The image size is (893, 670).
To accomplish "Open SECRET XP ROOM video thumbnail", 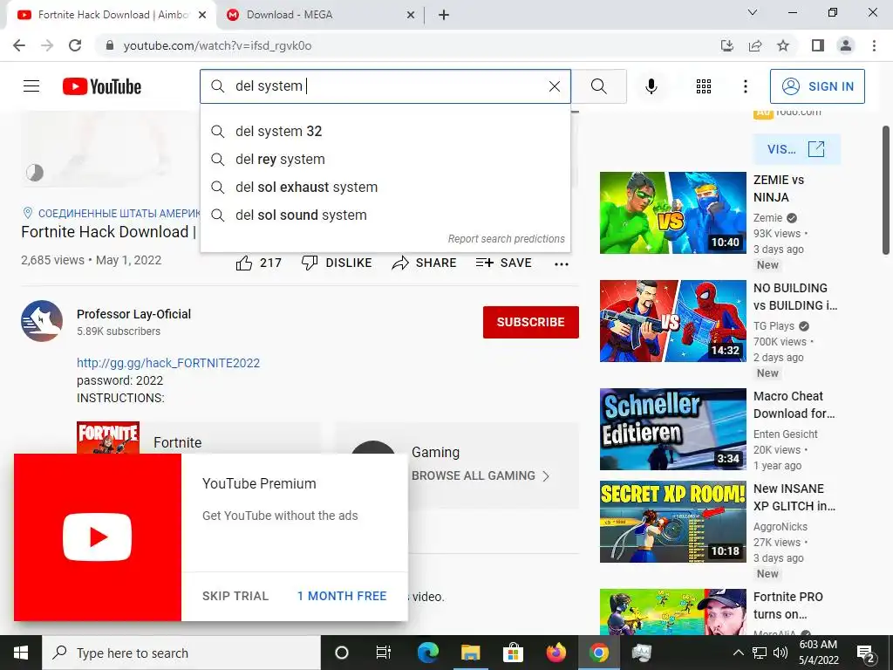I will (672, 522).
